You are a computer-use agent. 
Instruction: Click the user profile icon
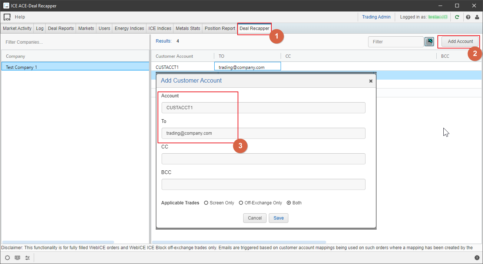[x=477, y=17]
